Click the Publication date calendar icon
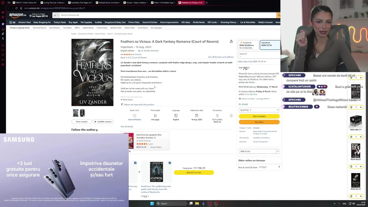The width and height of the screenshot is (368, 207). pyautogui.click(x=197, y=116)
